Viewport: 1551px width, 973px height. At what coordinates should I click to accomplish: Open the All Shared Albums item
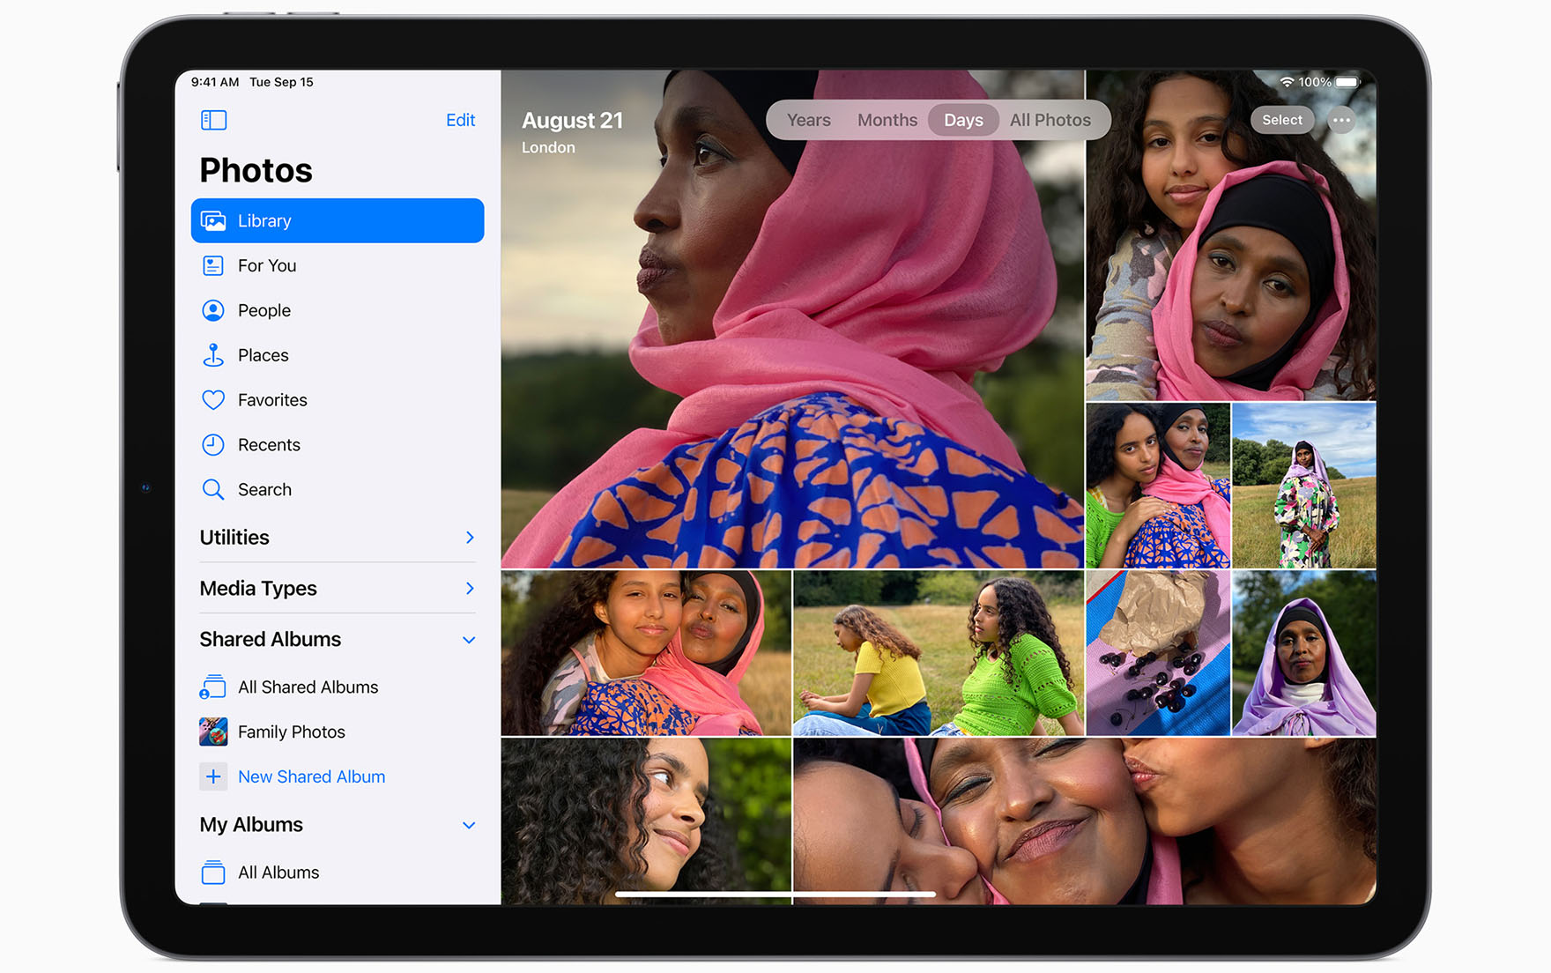[307, 687]
